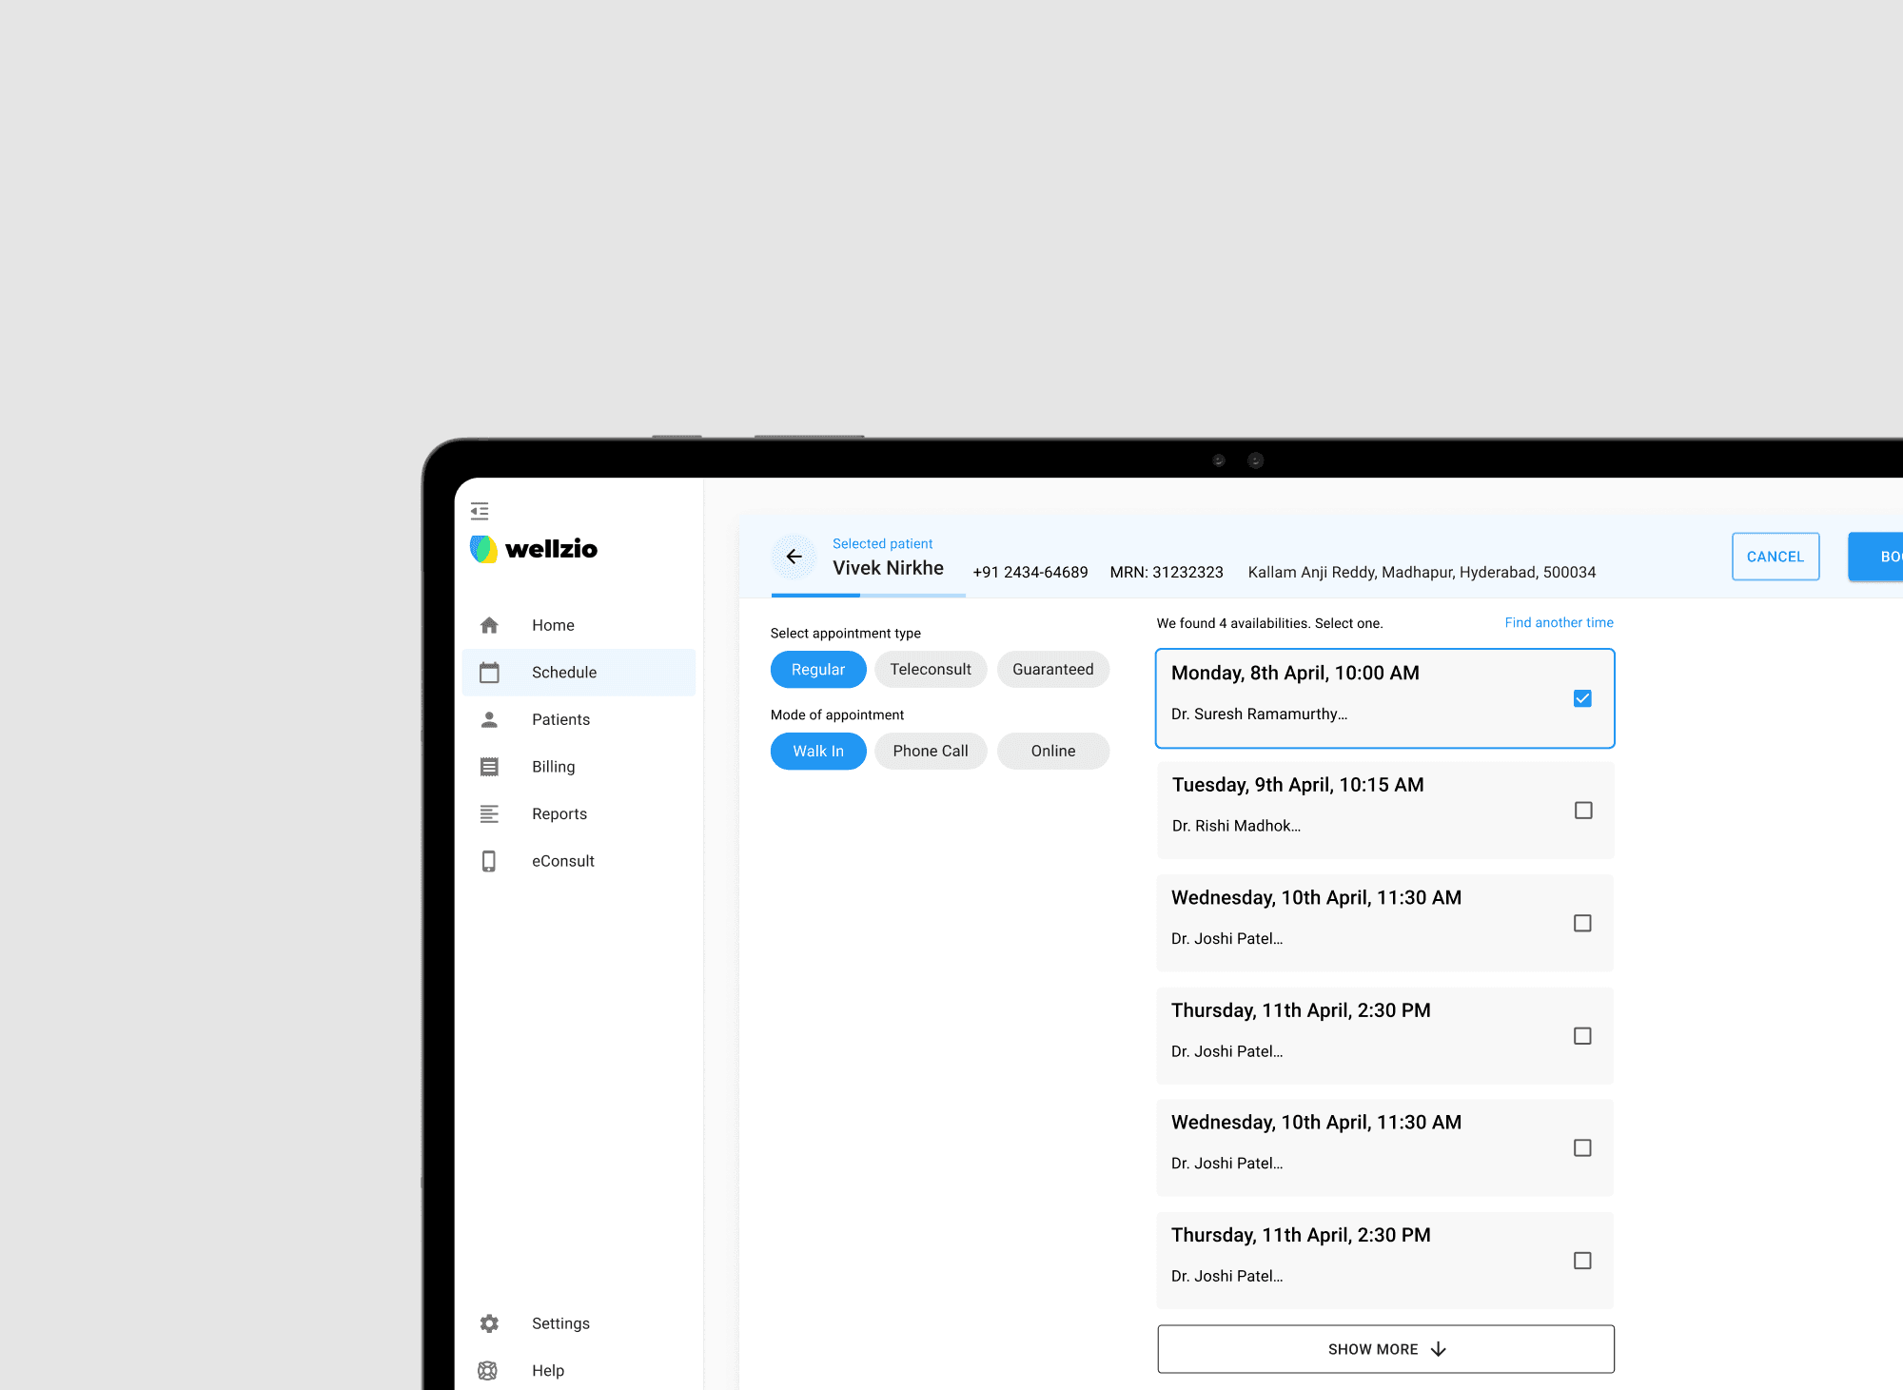Select Teleconsult appointment type
Viewport: 1903px width, 1390px height.
point(931,669)
